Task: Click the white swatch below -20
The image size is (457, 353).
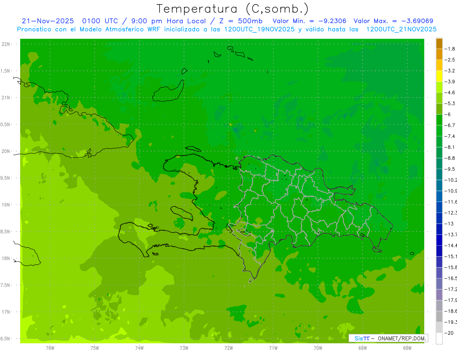Action: click(439, 339)
